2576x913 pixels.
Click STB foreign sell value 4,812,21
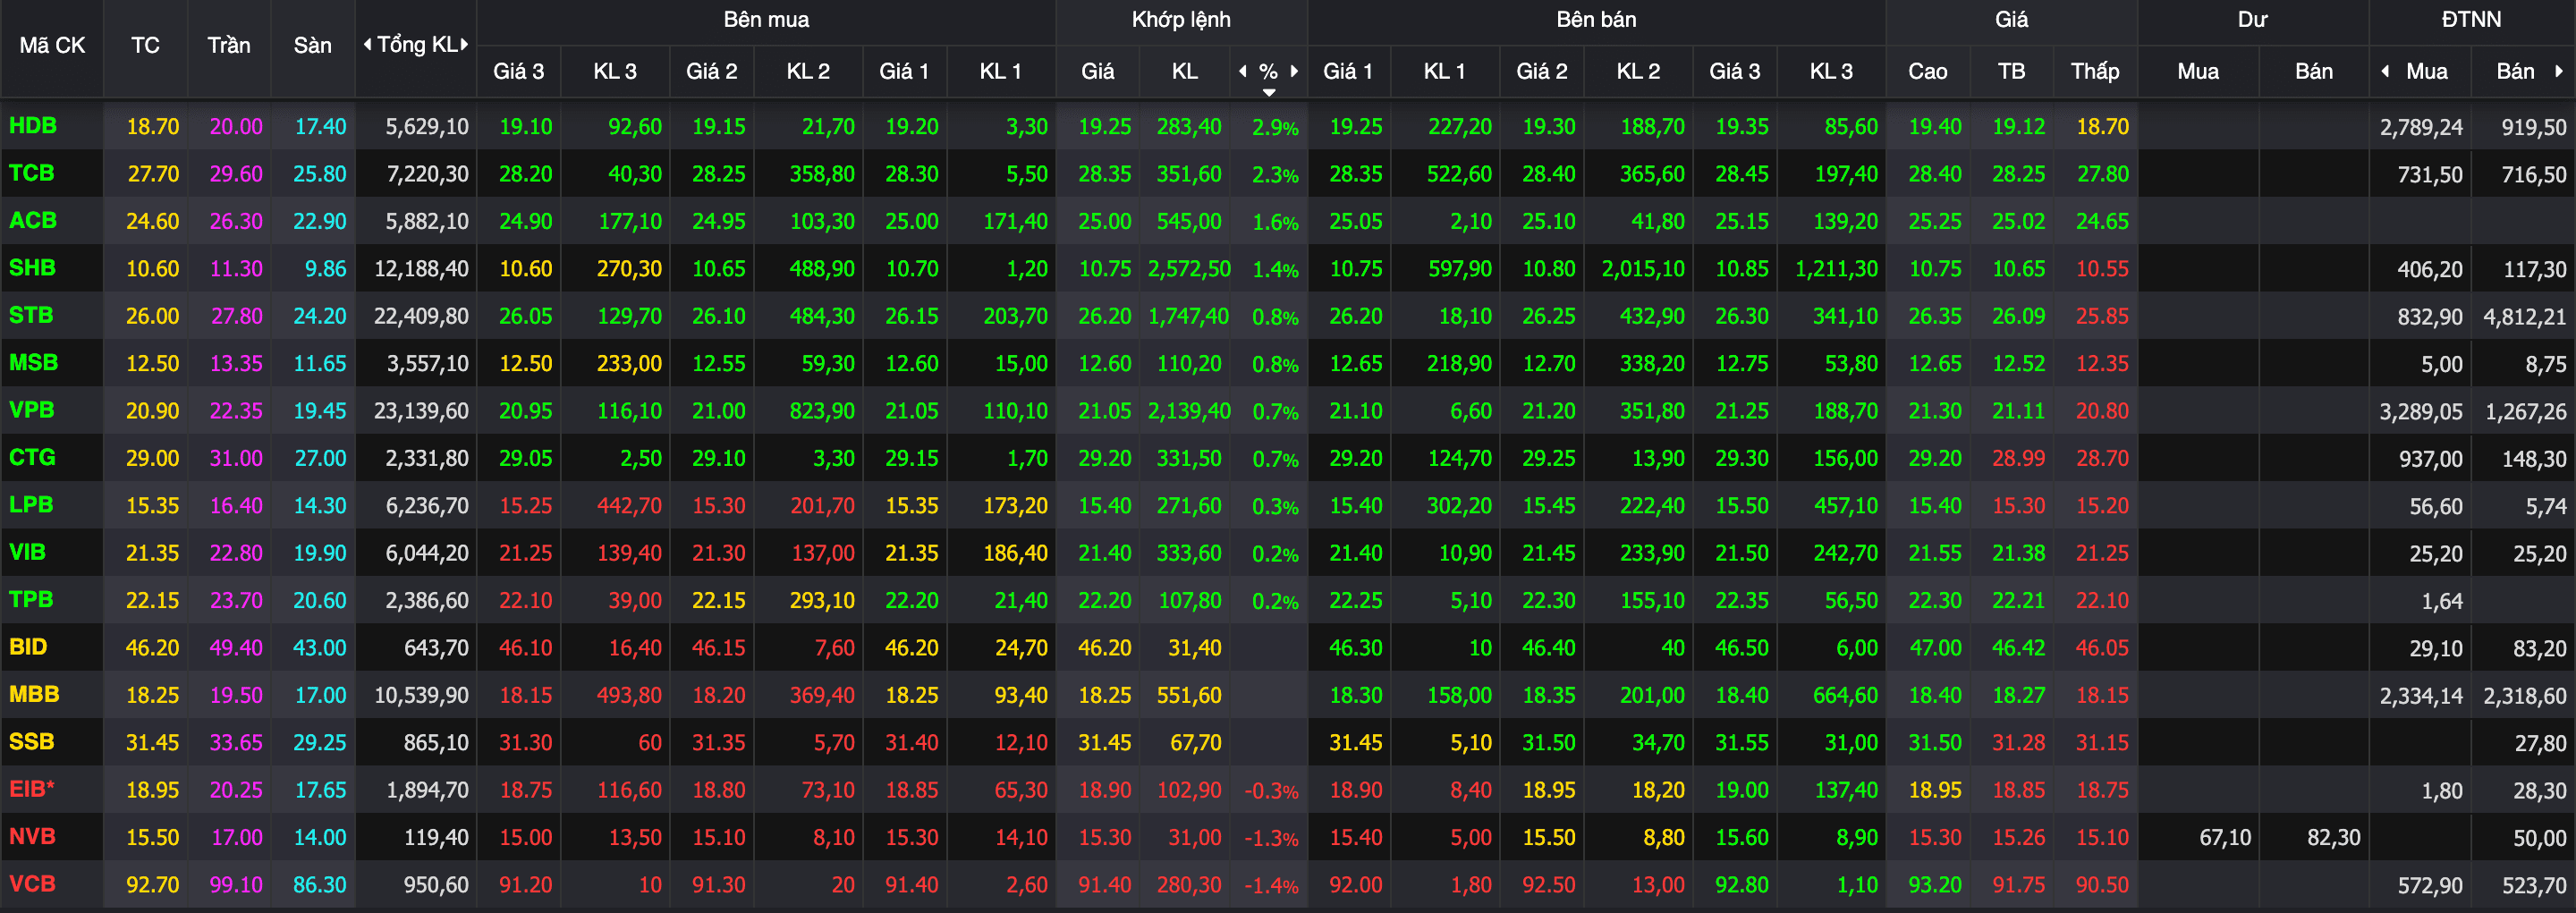pyautogui.click(x=2524, y=317)
